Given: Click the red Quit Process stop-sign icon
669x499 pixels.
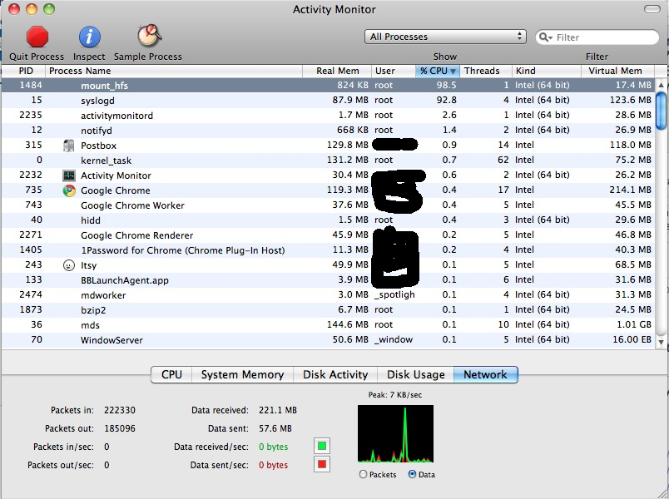Looking at the screenshot, I should click(x=37, y=37).
